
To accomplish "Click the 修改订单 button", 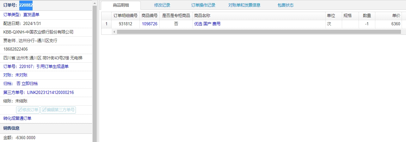I will [28, 110].
